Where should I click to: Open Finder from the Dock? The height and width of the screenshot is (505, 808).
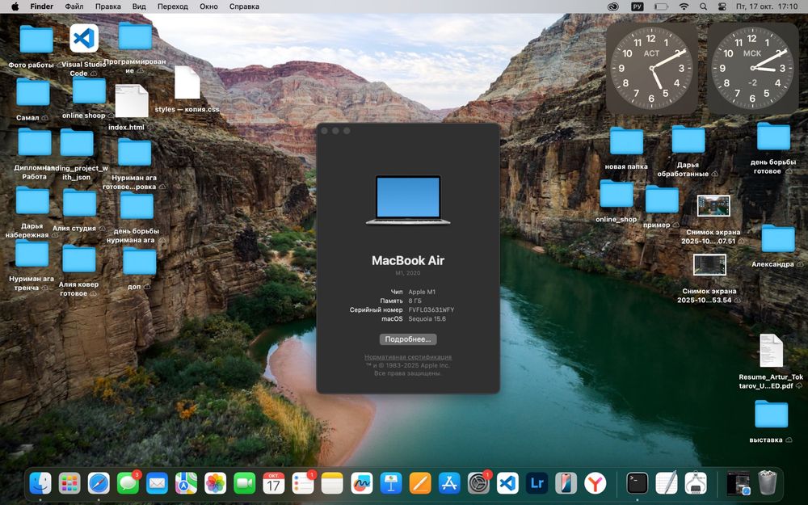pyautogui.click(x=40, y=483)
